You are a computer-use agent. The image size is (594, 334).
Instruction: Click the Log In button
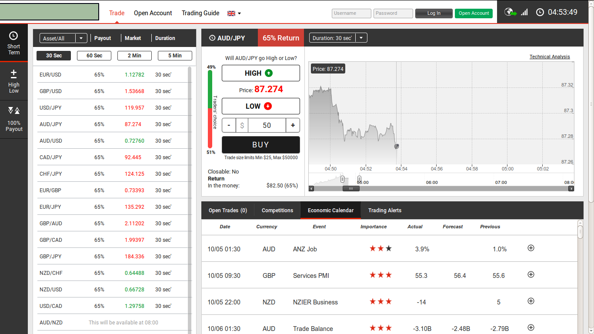434,13
